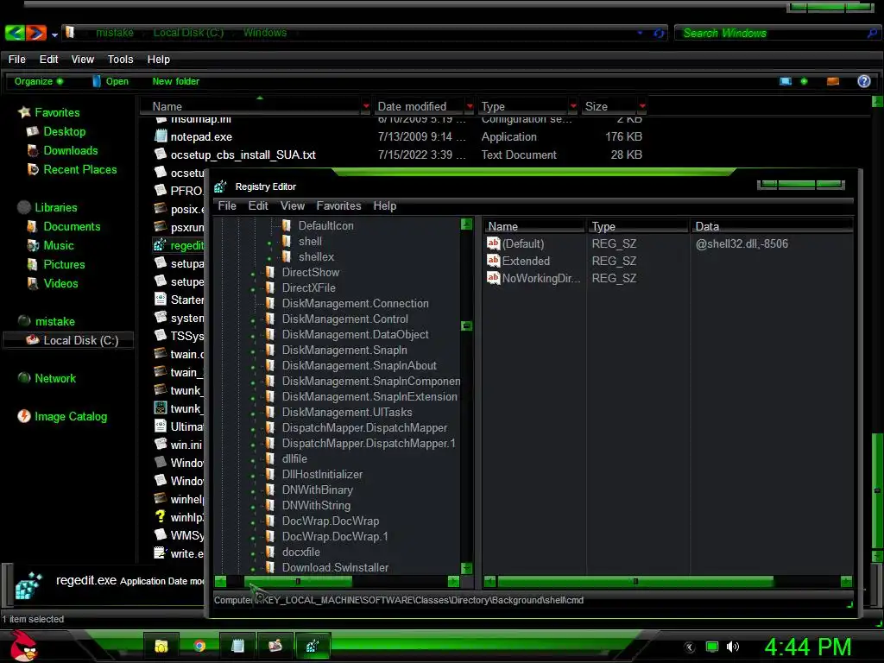This screenshot has height=663, width=884.
Task: Open Desktop in the Favorites list
Action: pos(64,131)
